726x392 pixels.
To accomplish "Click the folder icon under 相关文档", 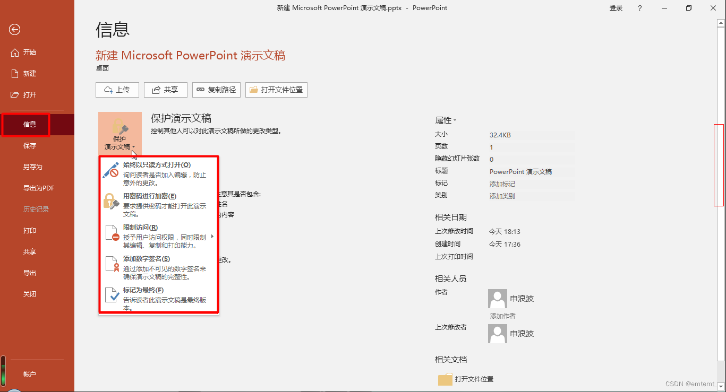I will 445,379.
